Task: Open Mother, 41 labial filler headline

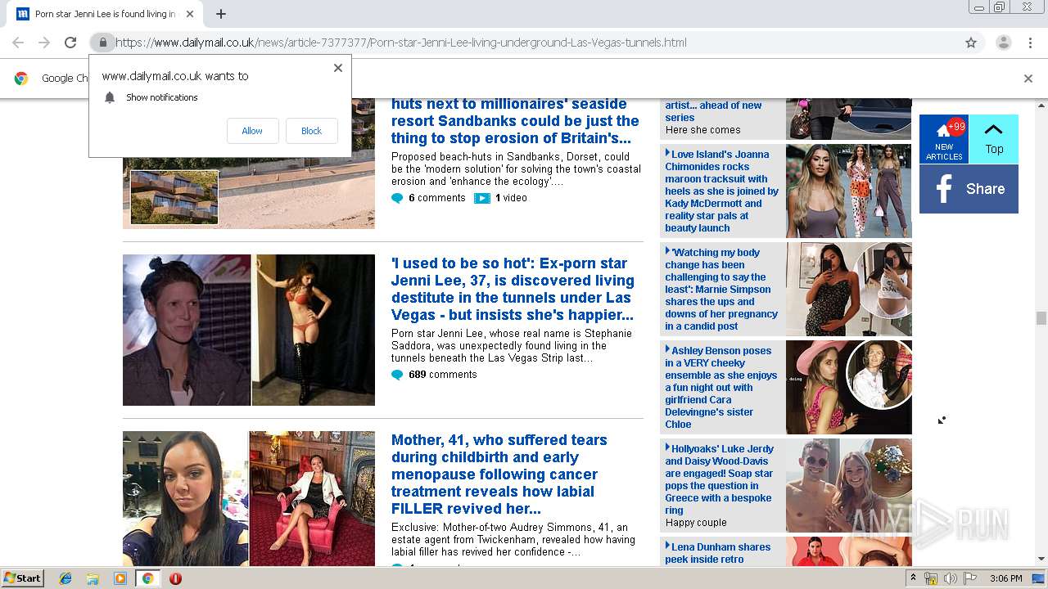Action: [499, 474]
